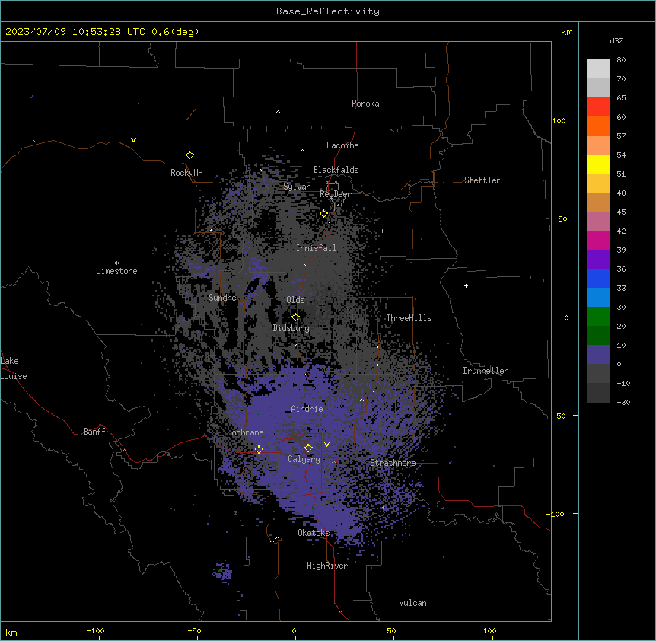
Task: Pick the blue 33-36 dBZ legend swatch
Action: [x=598, y=278]
